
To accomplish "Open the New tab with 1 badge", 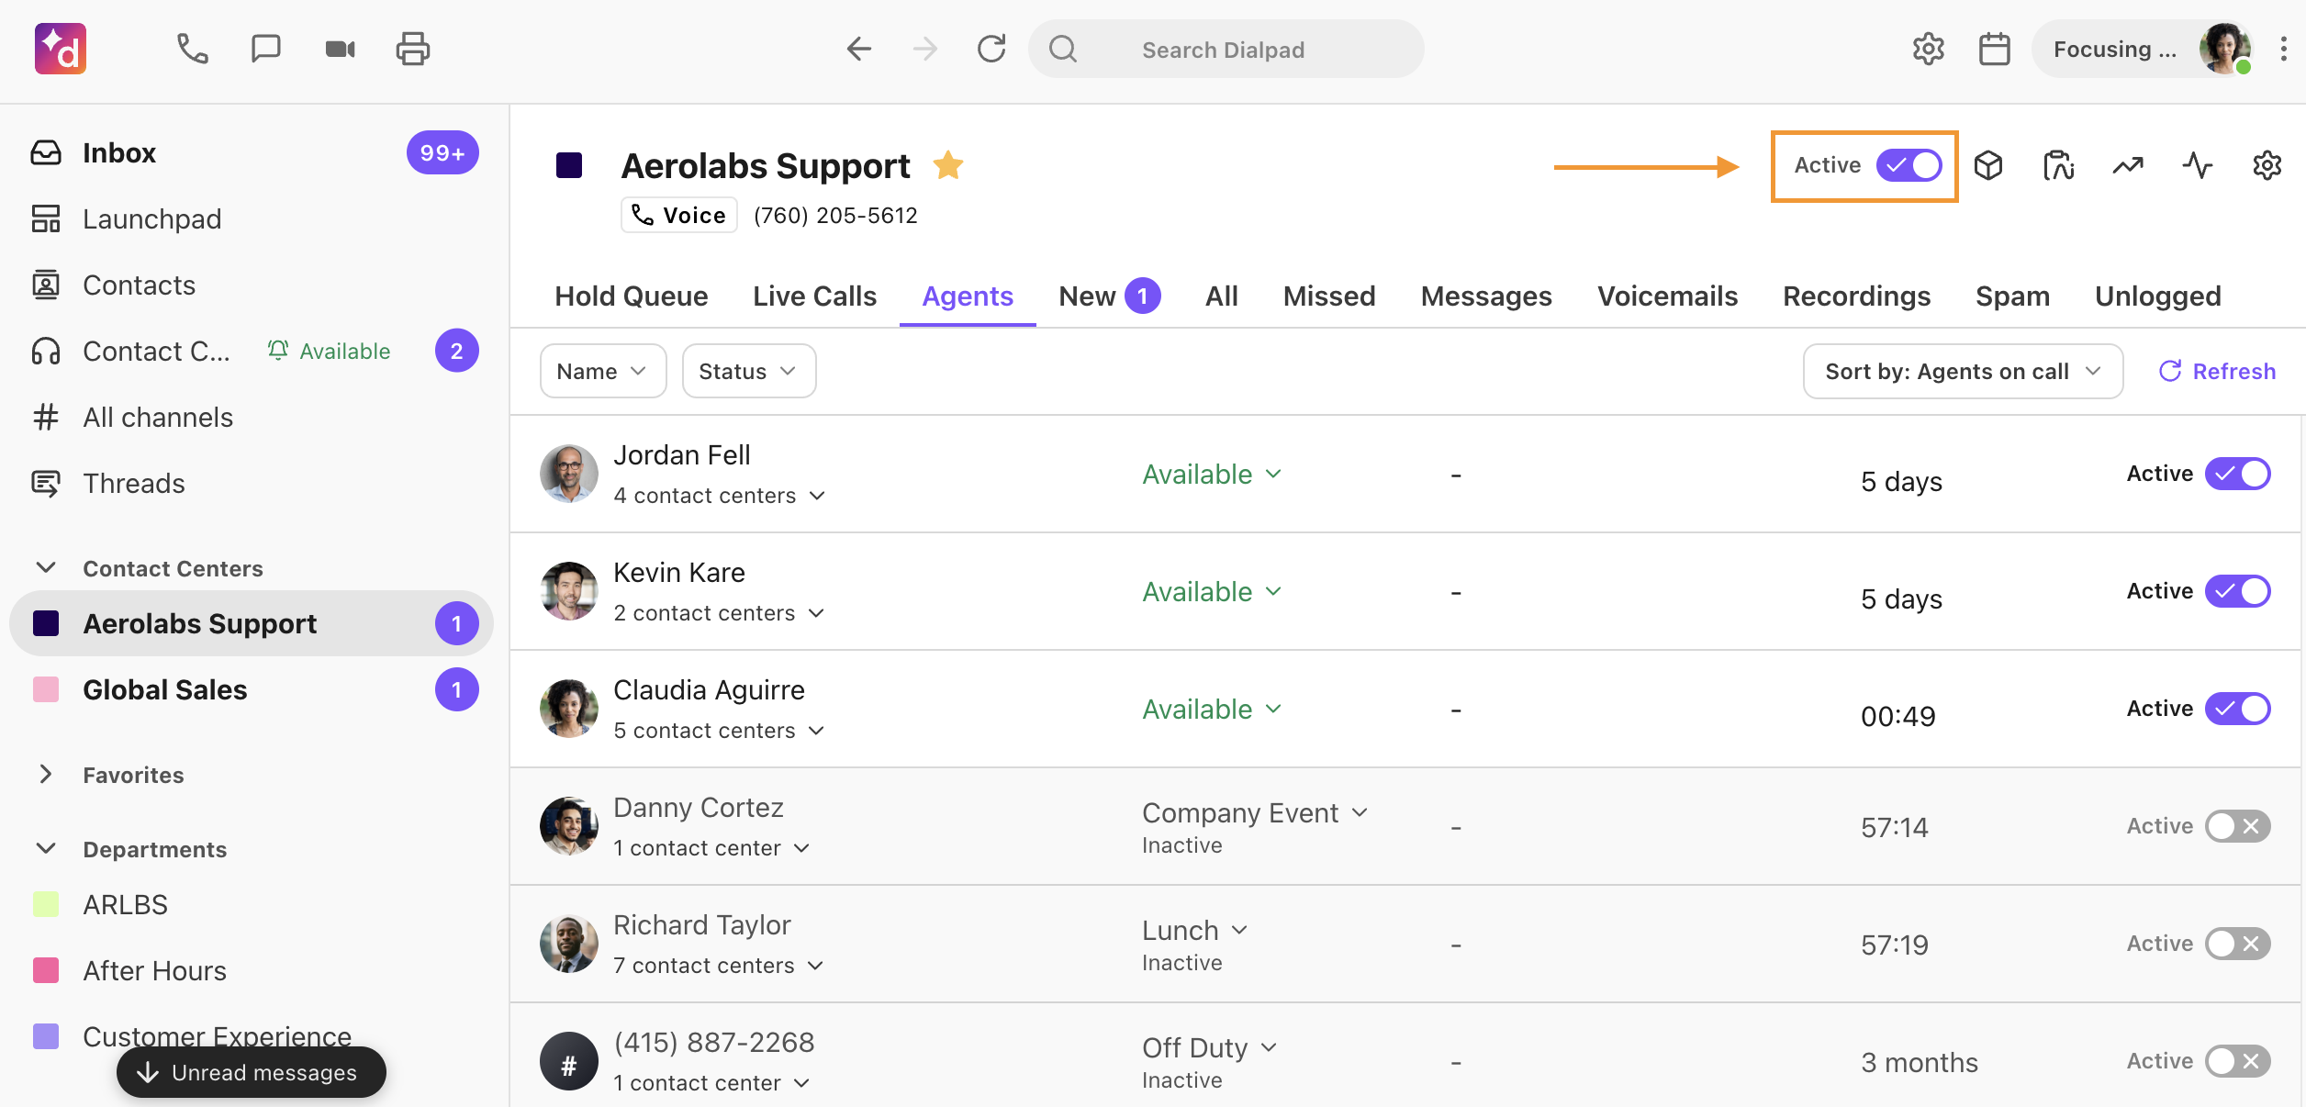I will [1110, 296].
